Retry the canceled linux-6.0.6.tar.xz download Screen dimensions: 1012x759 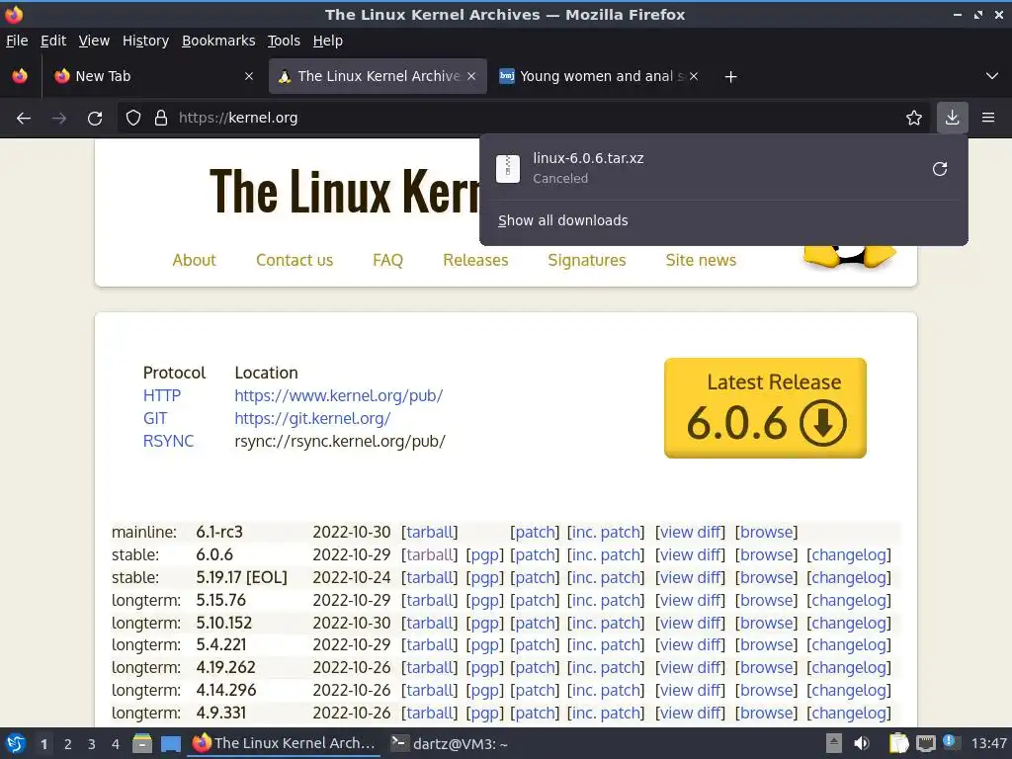click(940, 169)
